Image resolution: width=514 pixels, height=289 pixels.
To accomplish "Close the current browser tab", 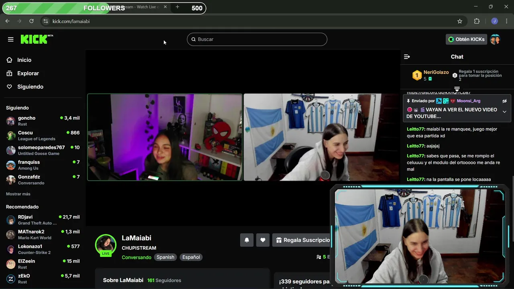I will 165,7.
